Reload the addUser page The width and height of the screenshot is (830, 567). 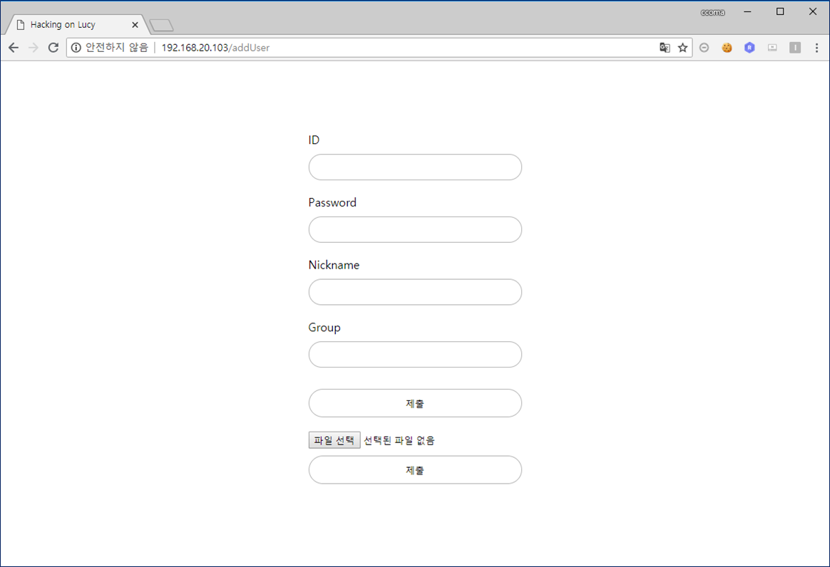pyautogui.click(x=53, y=48)
